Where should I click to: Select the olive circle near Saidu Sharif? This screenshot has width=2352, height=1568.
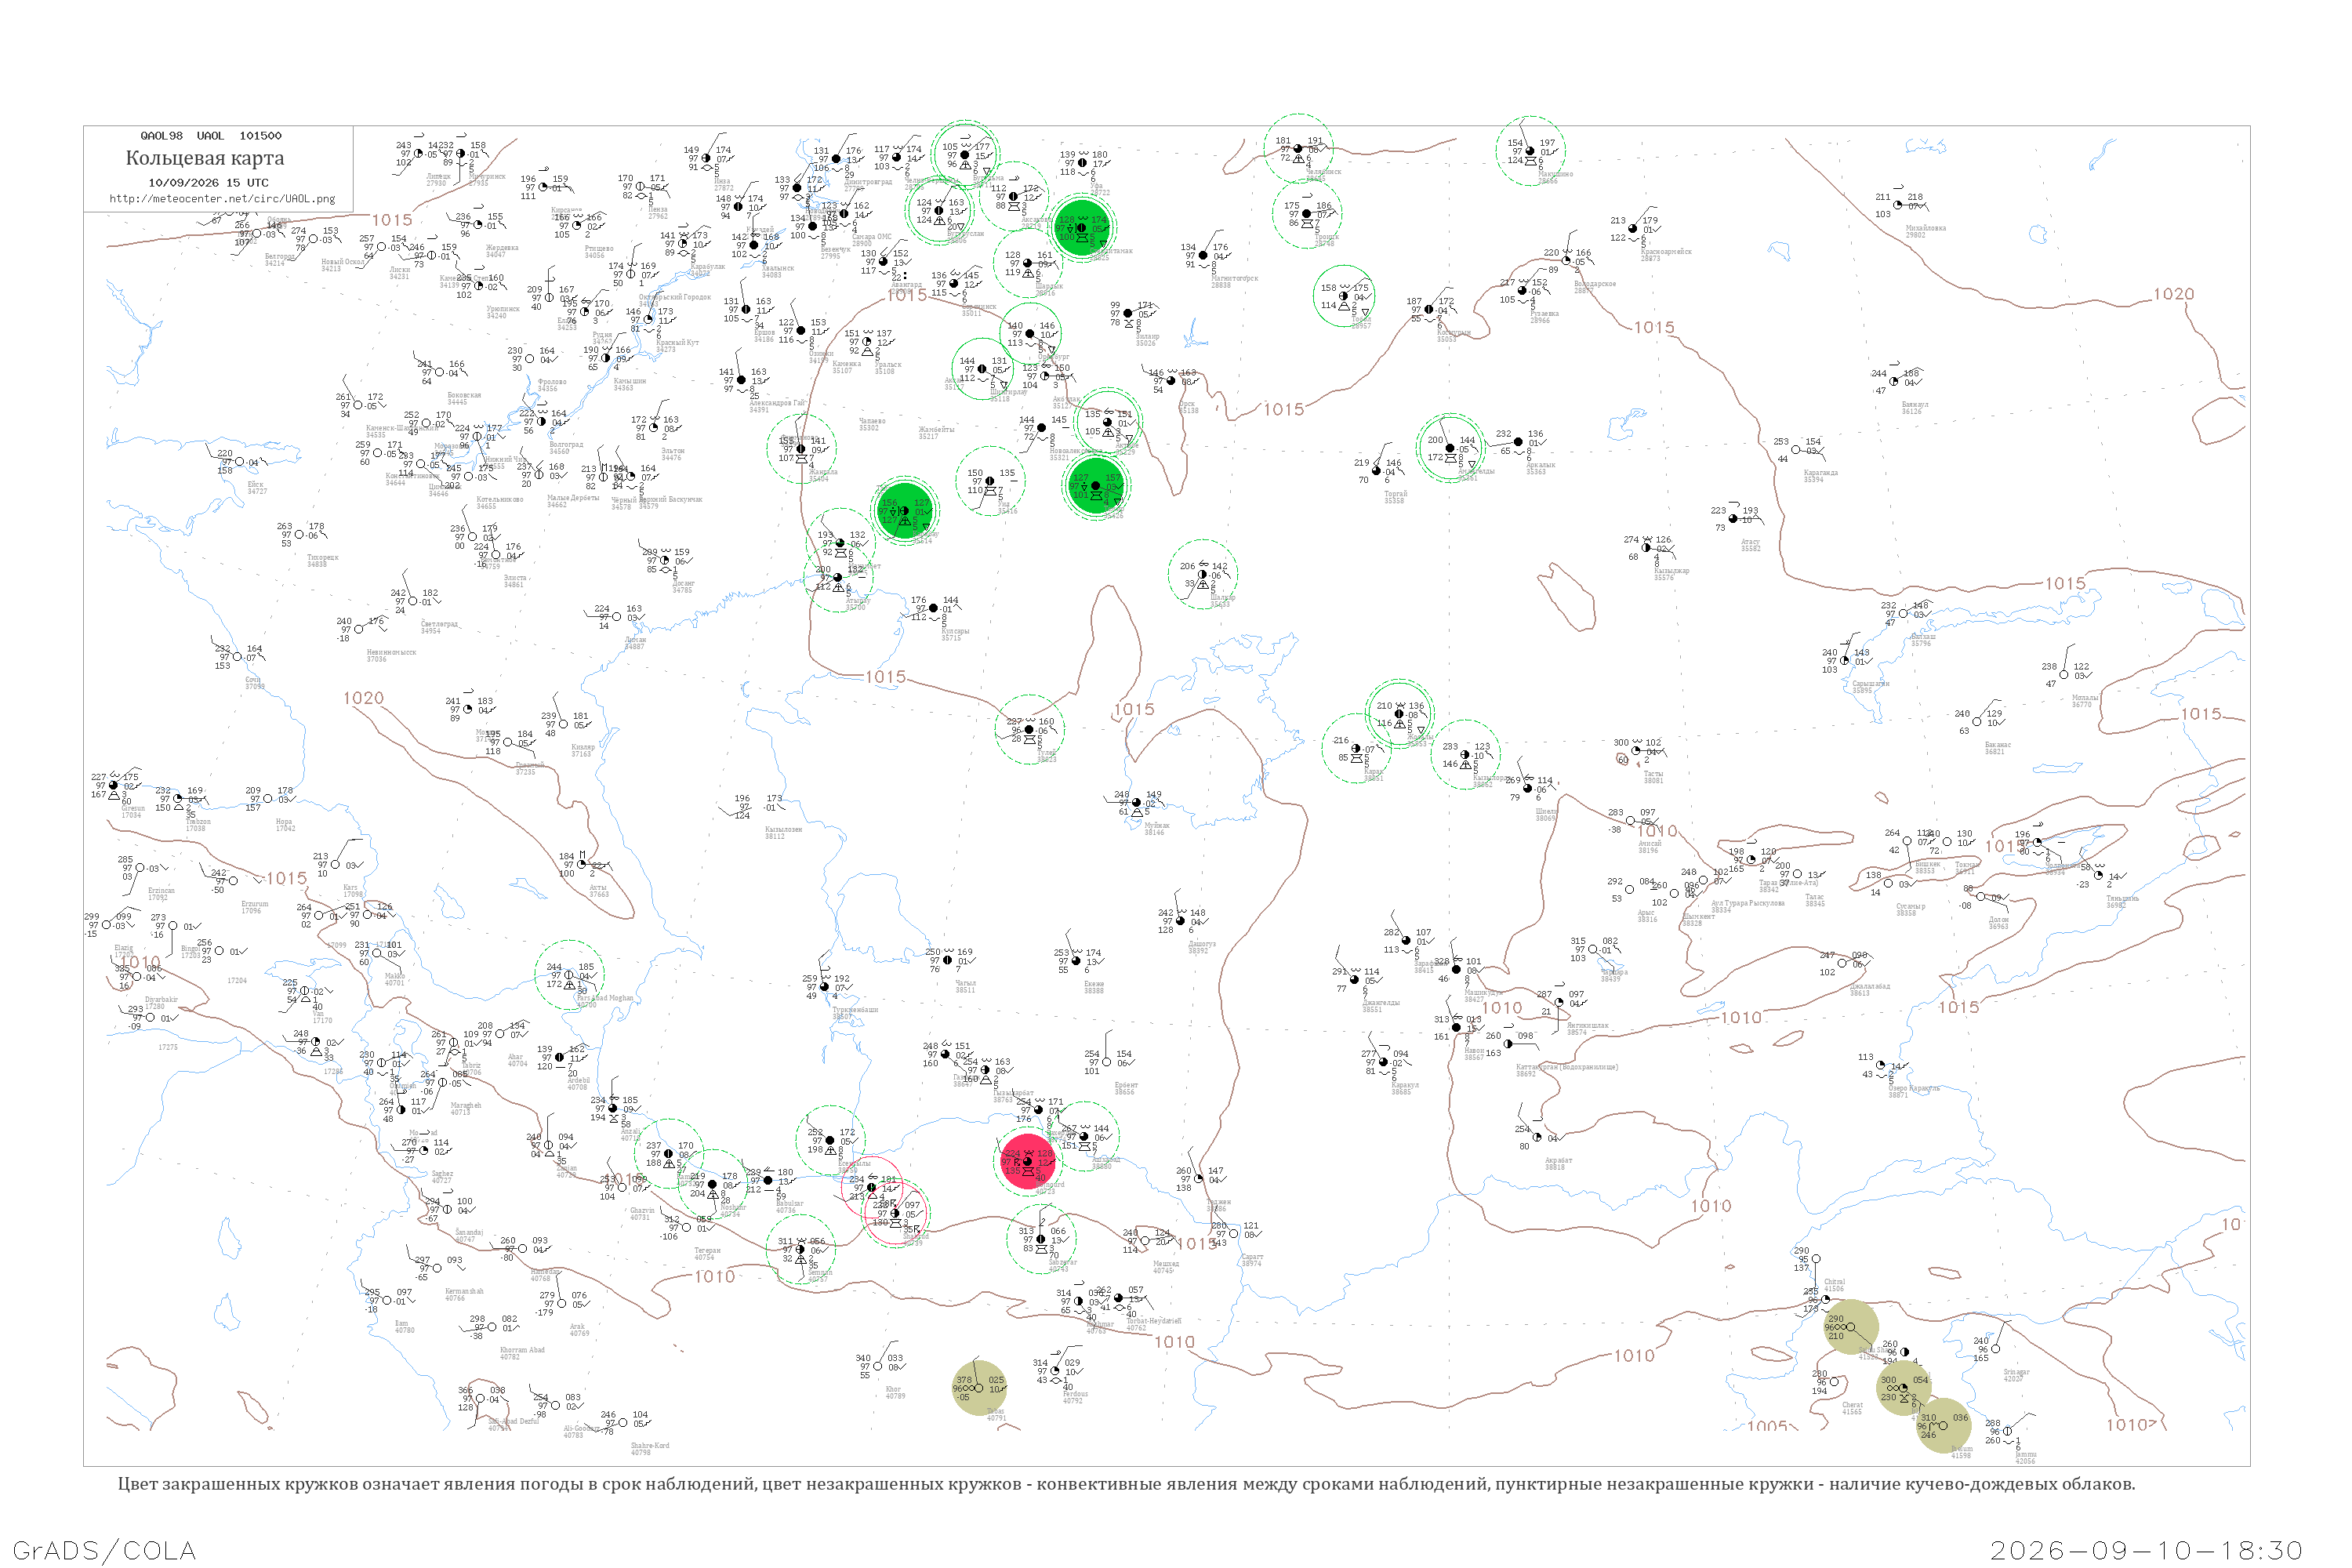1851,1327
